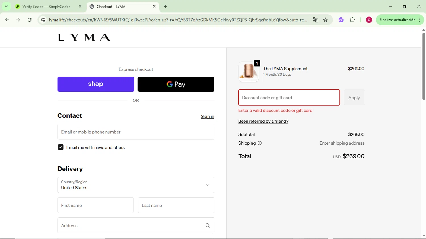This screenshot has height=239, width=426.
Task: Uncheck Email me with news and offers
Action: [60, 147]
